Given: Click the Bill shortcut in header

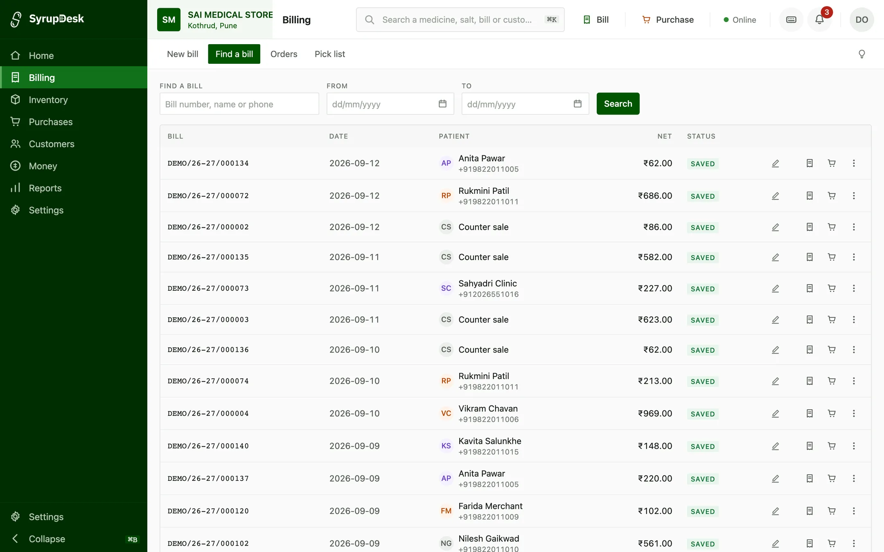Looking at the screenshot, I should [596, 20].
